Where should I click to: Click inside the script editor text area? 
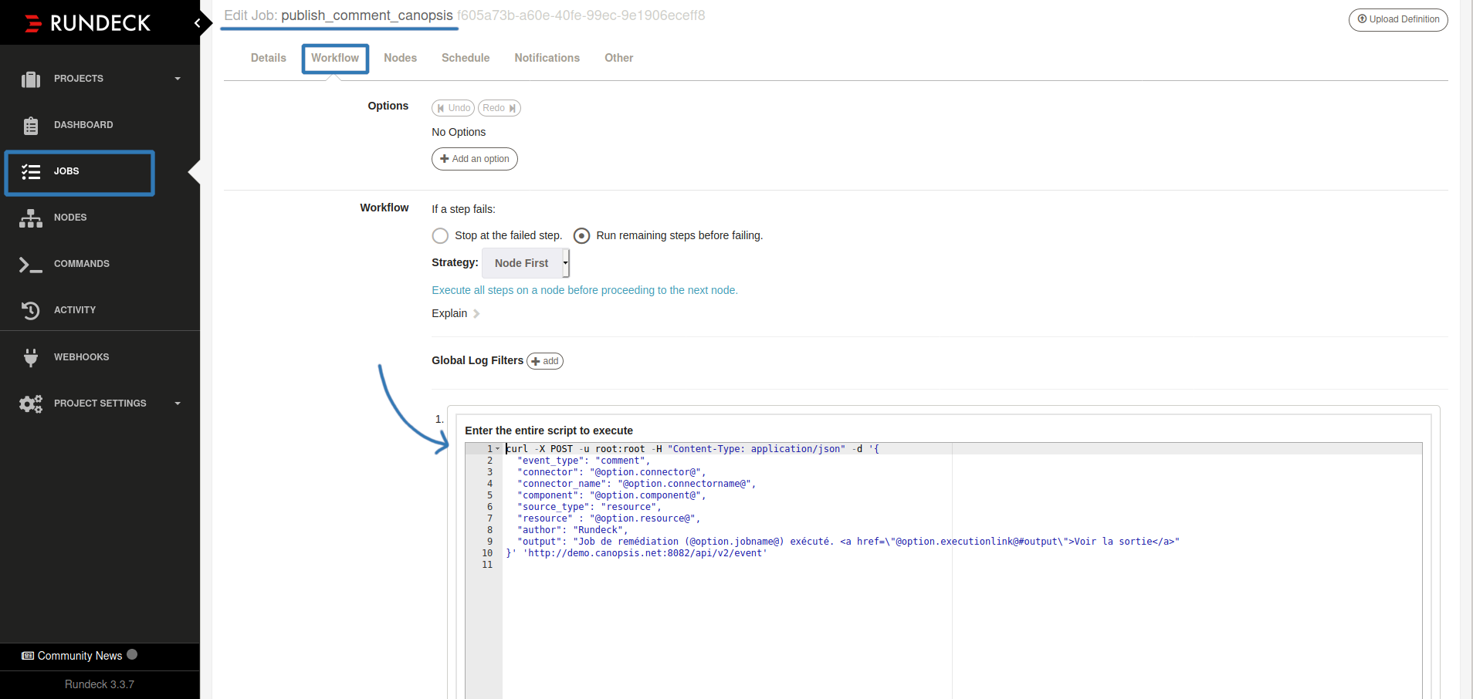pyautogui.click(x=962, y=571)
